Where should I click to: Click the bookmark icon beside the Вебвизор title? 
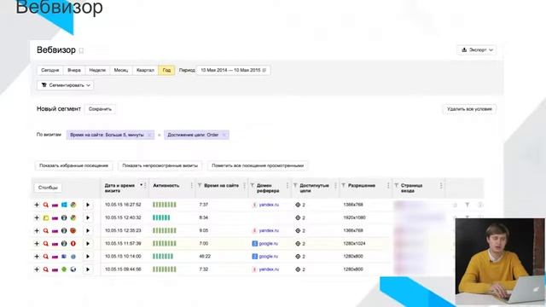pos(81,51)
